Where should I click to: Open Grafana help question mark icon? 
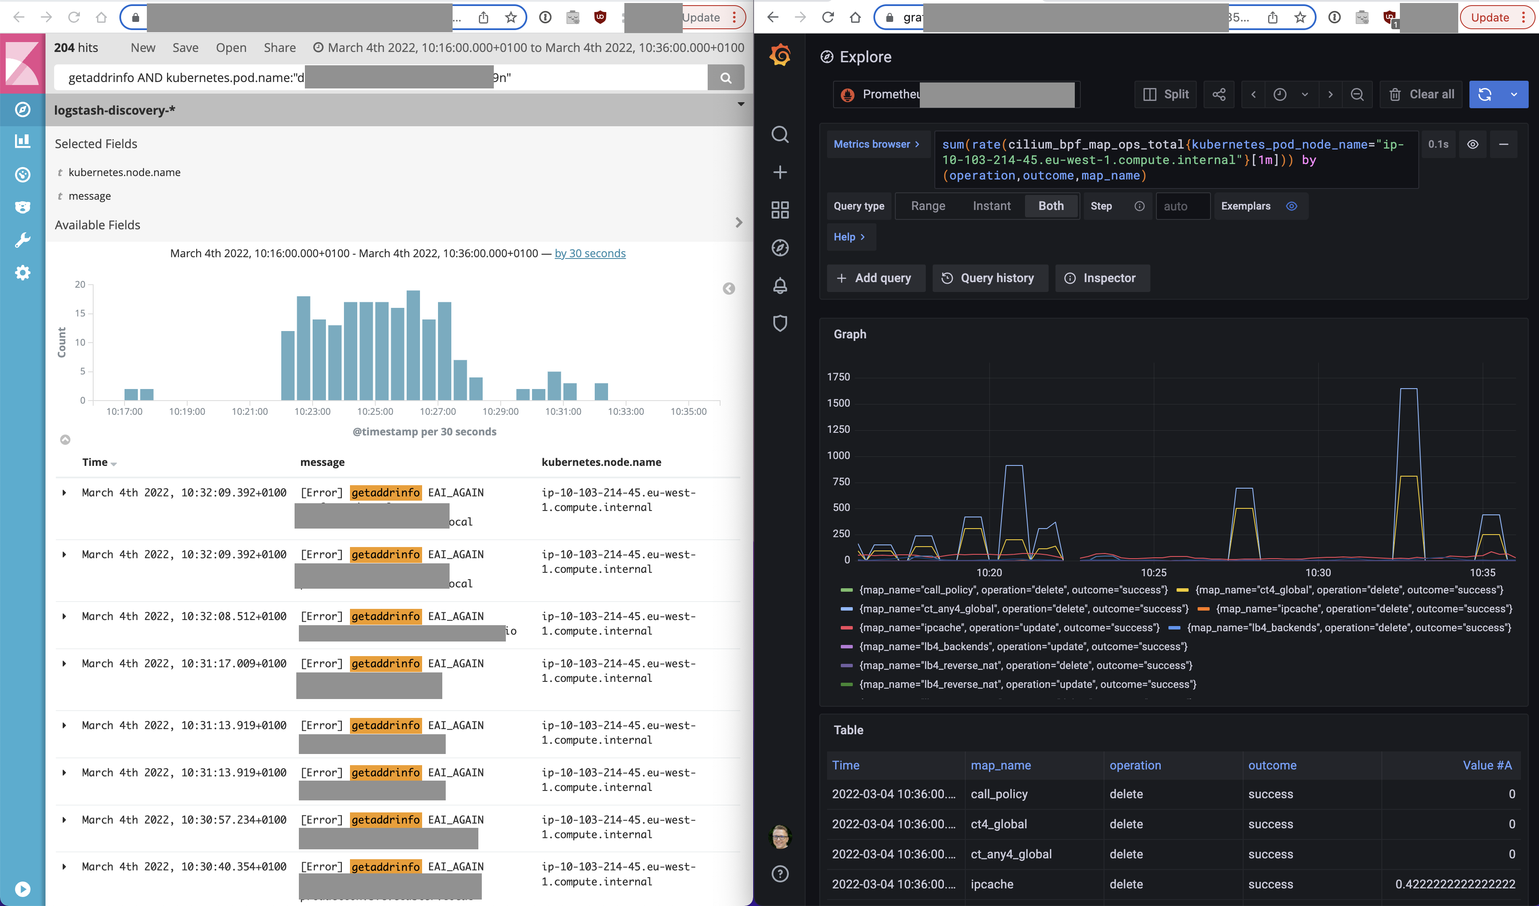(780, 874)
